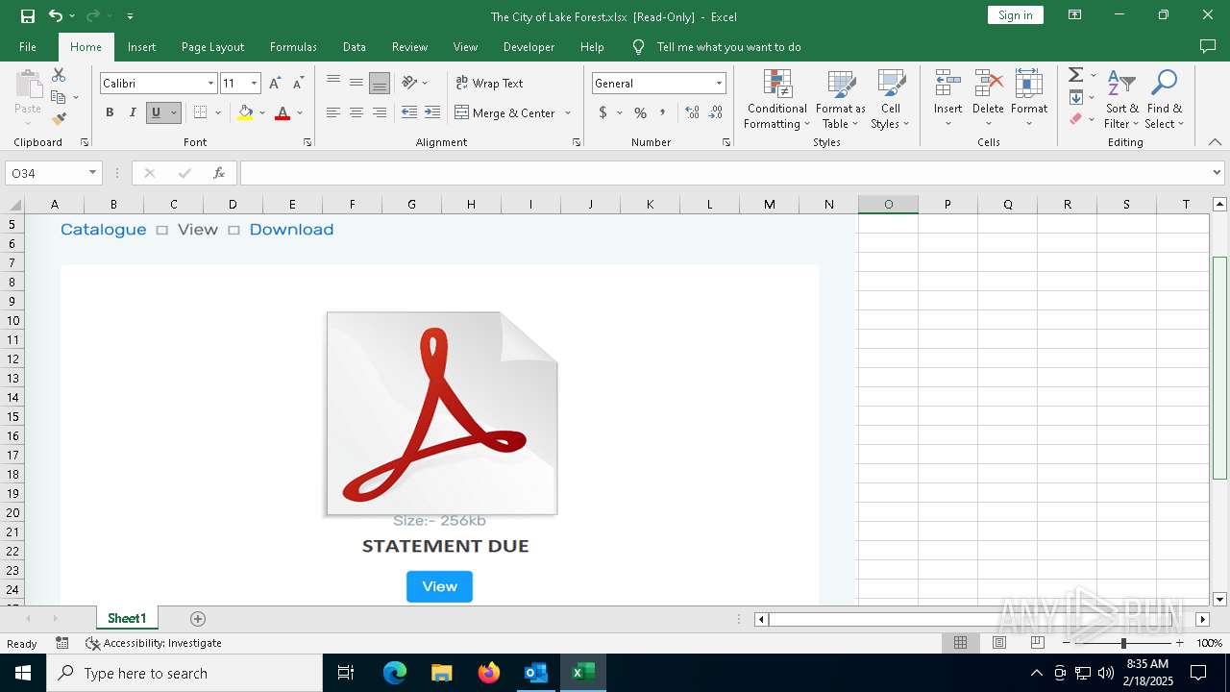Open the File tab
1230x692 pixels.
point(28,47)
